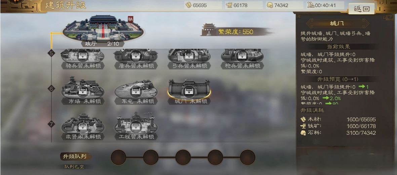Select the locked 弓兵营 archer camp
Image resolution: width=397 pixels, height=175 pixels.
(x=189, y=59)
